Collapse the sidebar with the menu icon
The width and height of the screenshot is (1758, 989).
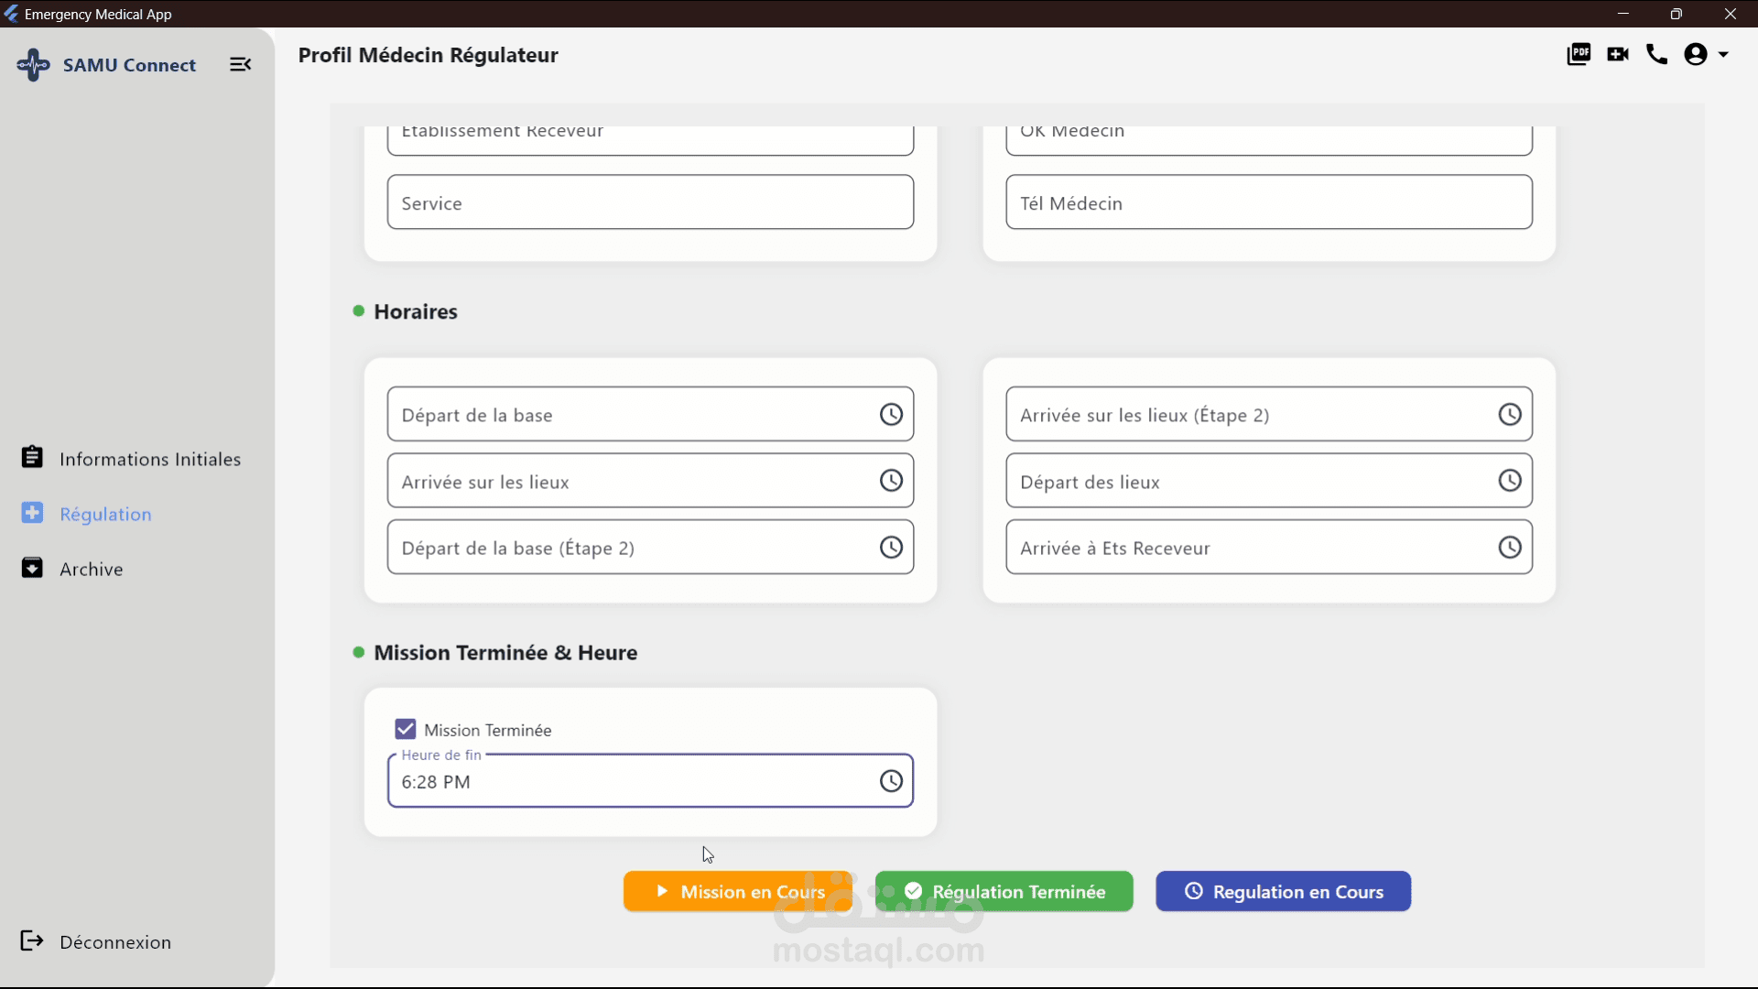(240, 64)
